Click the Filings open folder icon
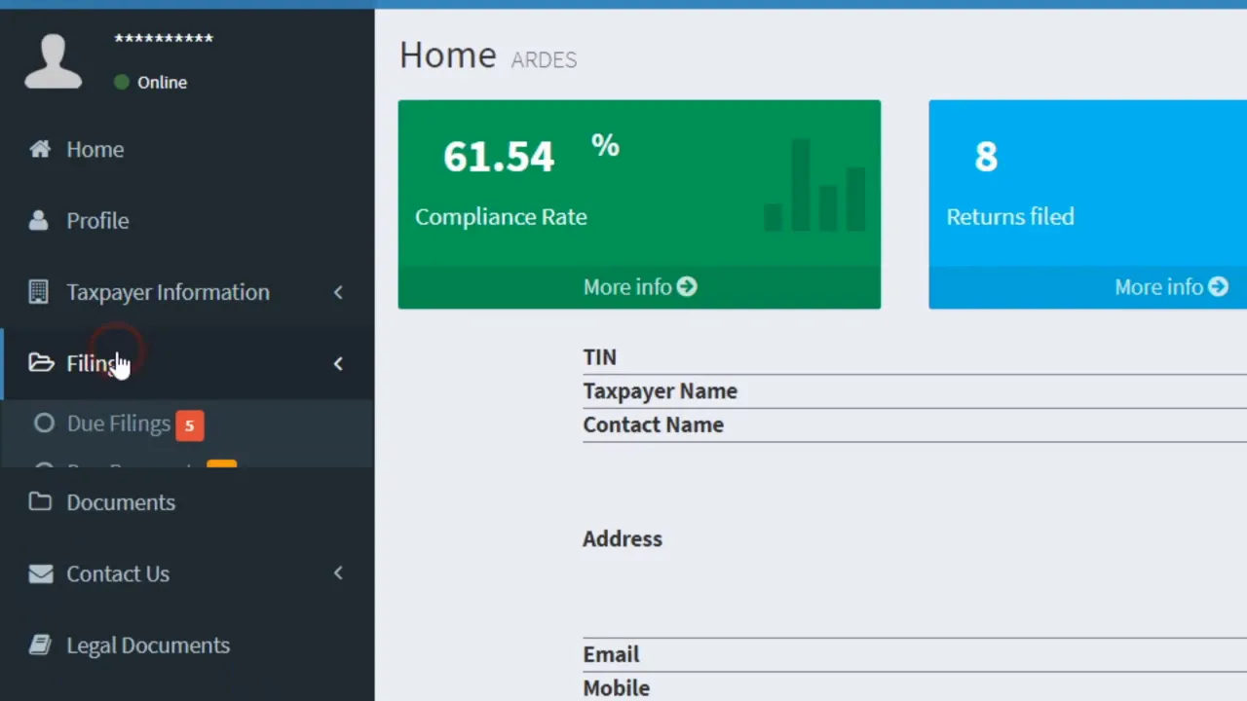 (41, 362)
